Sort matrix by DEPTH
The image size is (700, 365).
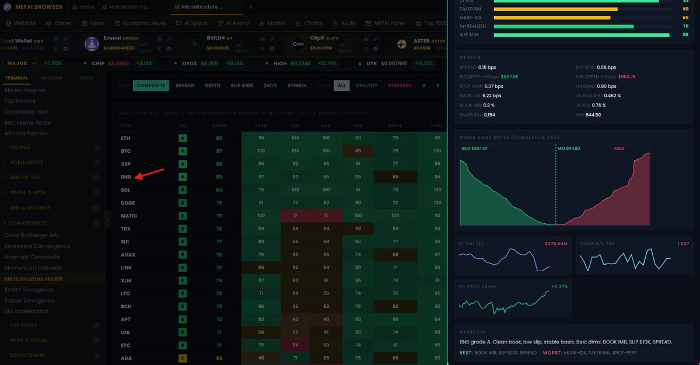click(x=213, y=85)
